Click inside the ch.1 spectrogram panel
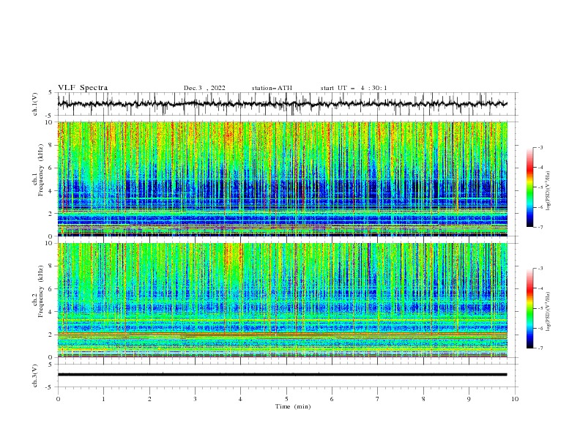This screenshot has width=580, height=448. click(282, 179)
